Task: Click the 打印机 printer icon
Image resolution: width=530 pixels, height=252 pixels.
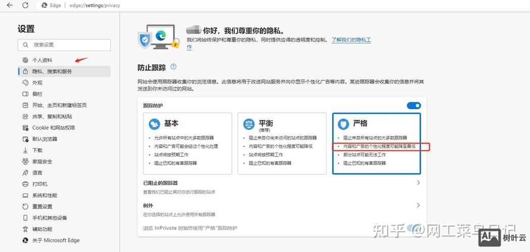Action: pyautogui.click(x=25, y=184)
